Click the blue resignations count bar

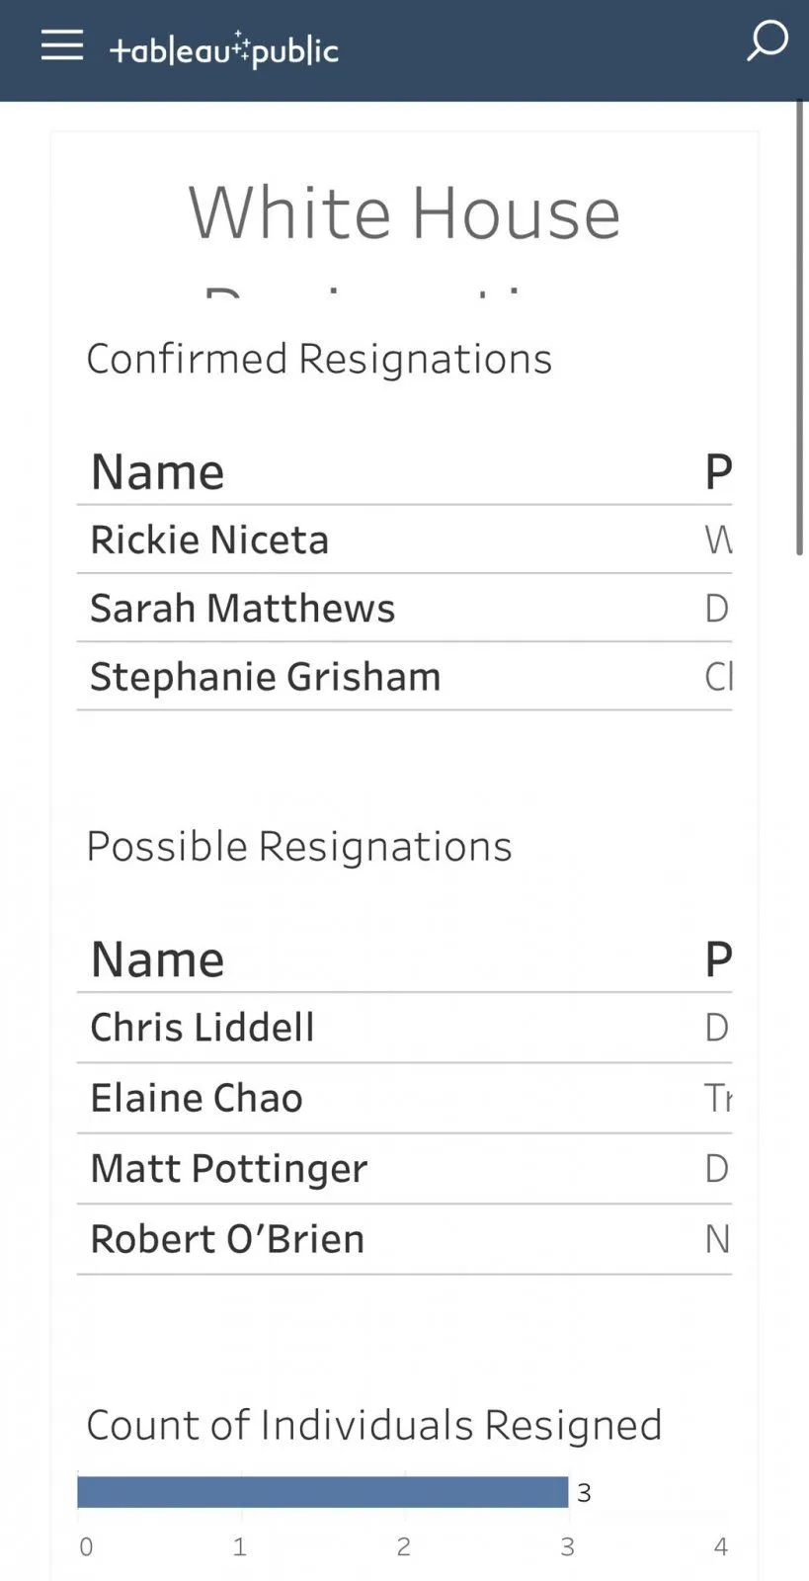tap(322, 1492)
